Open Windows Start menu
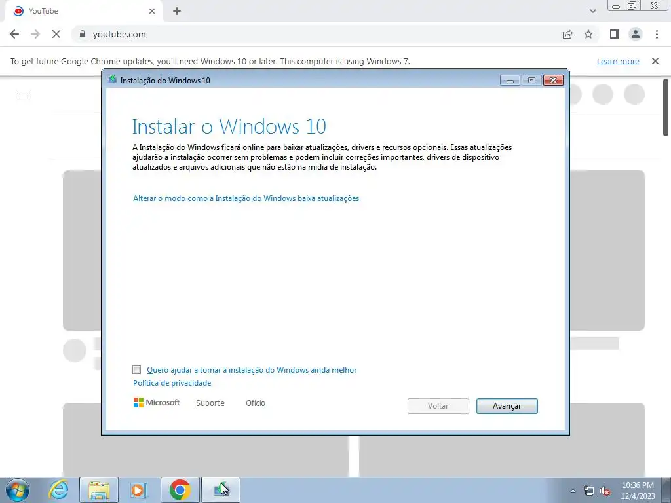Screen dimensions: 671x503 pos(17,490)
